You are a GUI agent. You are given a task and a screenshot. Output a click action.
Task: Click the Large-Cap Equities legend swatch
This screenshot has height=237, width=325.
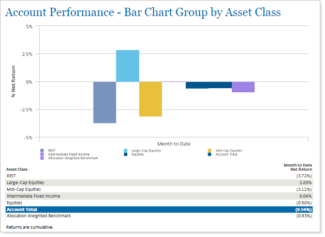tap(126, 150)
